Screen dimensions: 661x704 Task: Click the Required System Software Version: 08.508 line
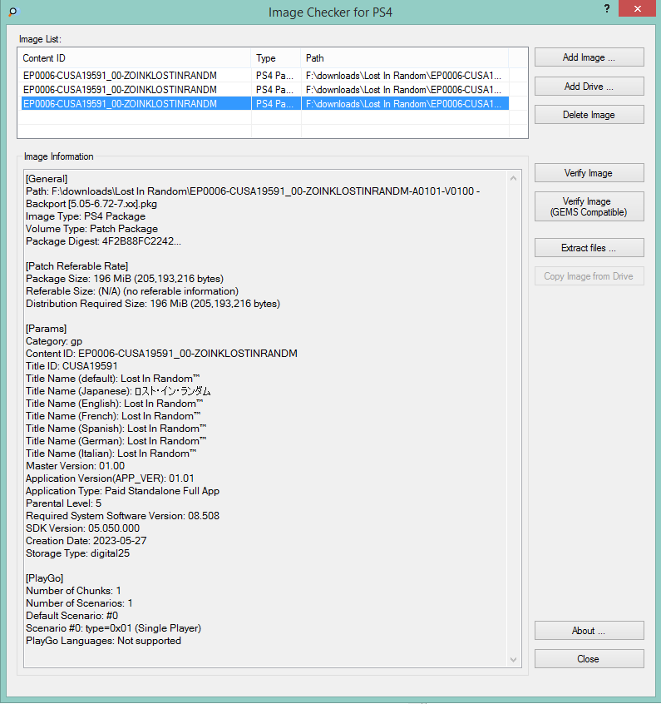click(x=122, y=516)
